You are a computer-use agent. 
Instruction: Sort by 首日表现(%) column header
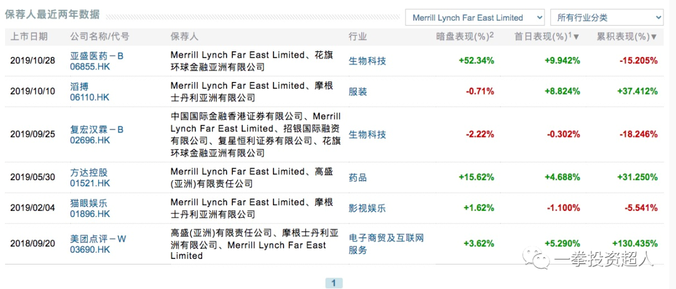tap(546, 37)
